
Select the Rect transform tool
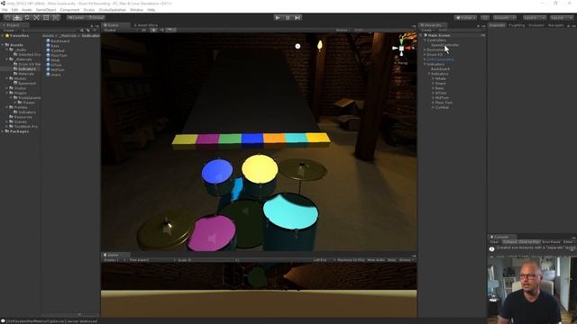[46, 18]
